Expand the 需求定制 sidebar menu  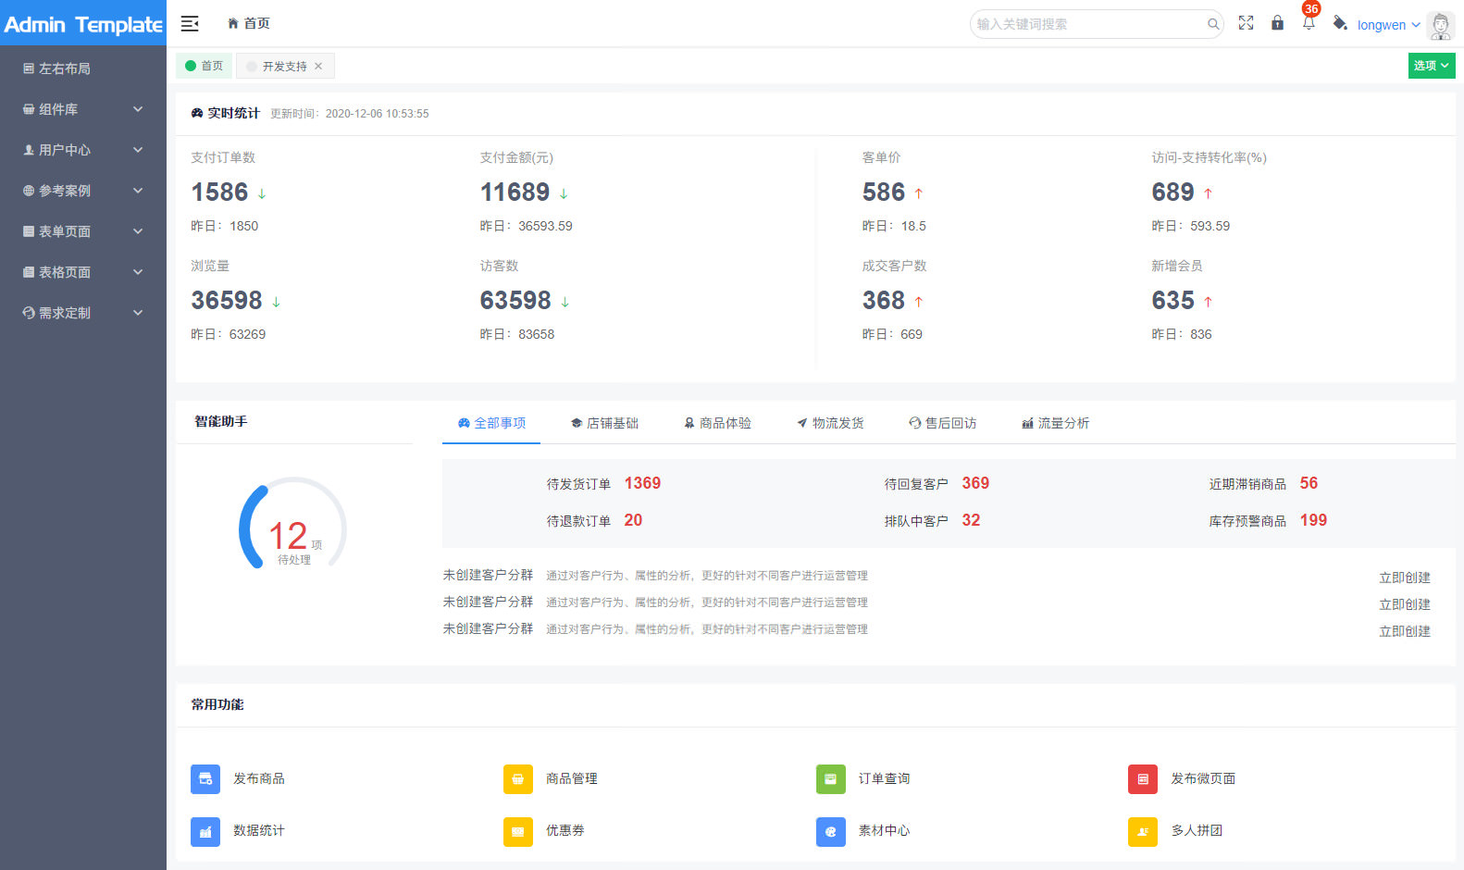pos(83,313)
